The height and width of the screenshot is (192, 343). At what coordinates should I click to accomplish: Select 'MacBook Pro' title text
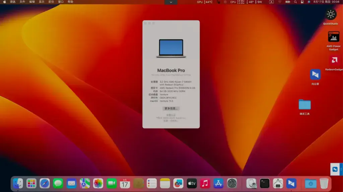pyautogui.click(x=171, y=70)
